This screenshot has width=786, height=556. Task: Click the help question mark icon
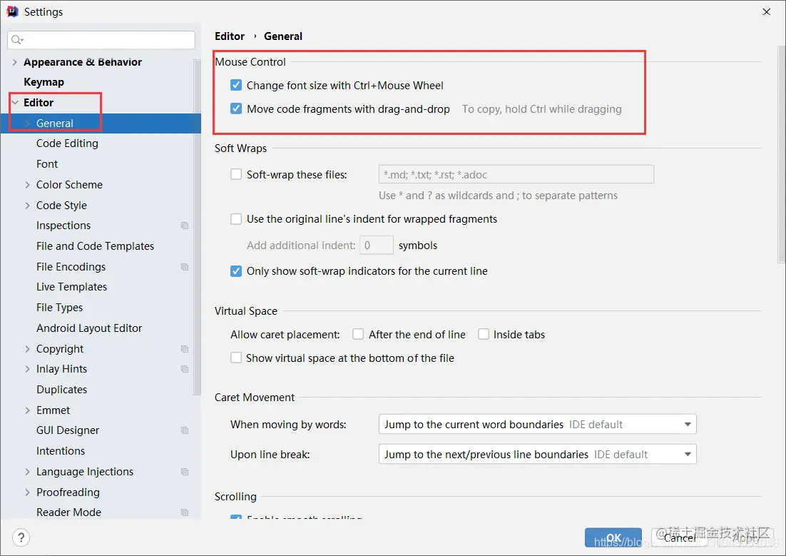21,537
